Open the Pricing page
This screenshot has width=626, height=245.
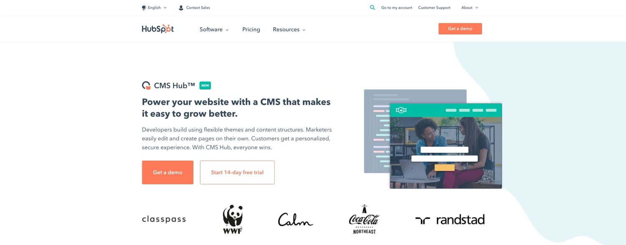point(251,30)
